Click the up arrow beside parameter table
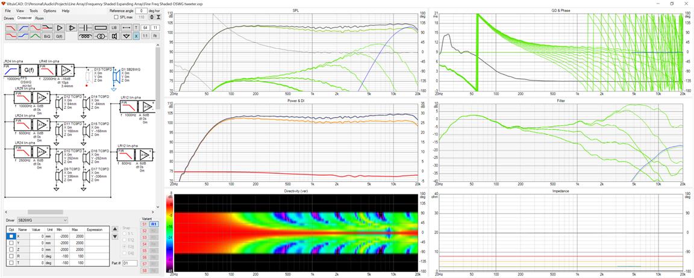Screen dimensions: 694x278 pos(114,229)
